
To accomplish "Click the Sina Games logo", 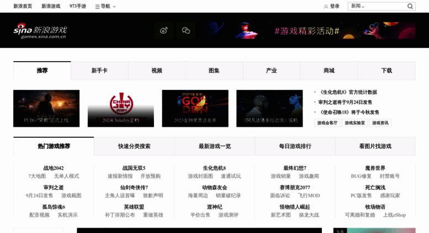I will [40, 30].
